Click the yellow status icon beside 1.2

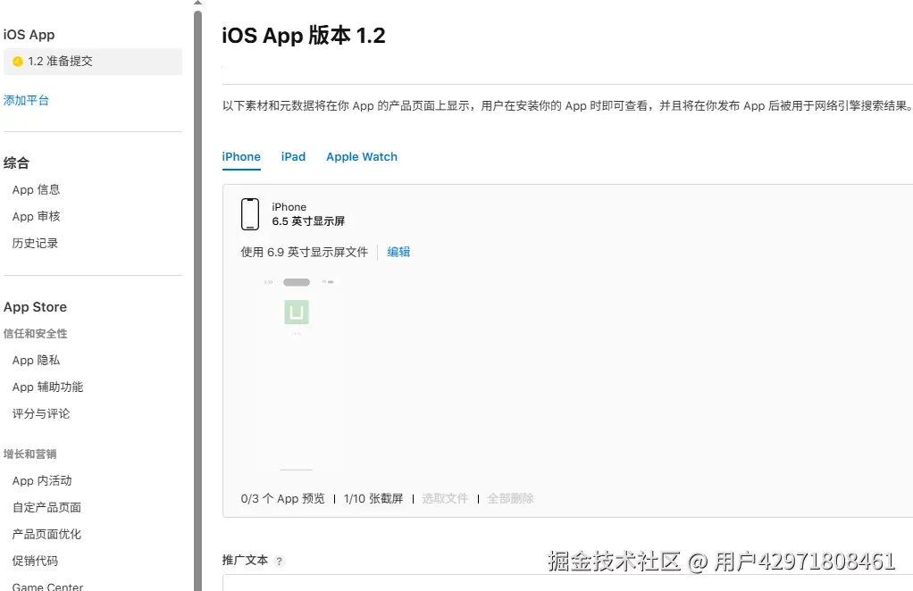[18, 61]
